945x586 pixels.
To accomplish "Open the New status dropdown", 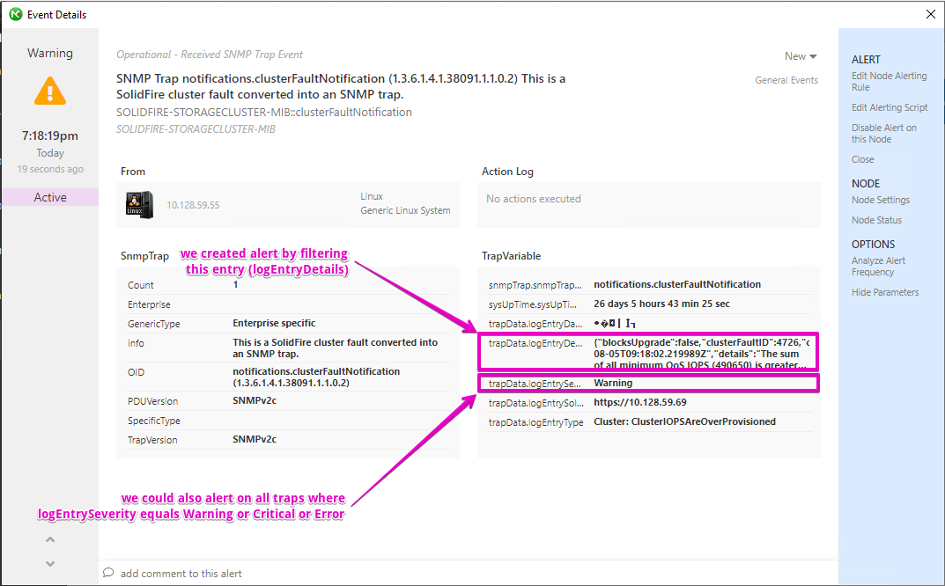I will (801, 56).
